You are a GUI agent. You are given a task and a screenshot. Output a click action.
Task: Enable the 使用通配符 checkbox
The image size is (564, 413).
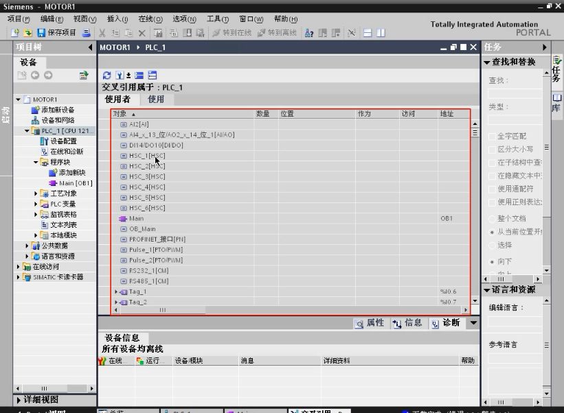tap(493, 189)
